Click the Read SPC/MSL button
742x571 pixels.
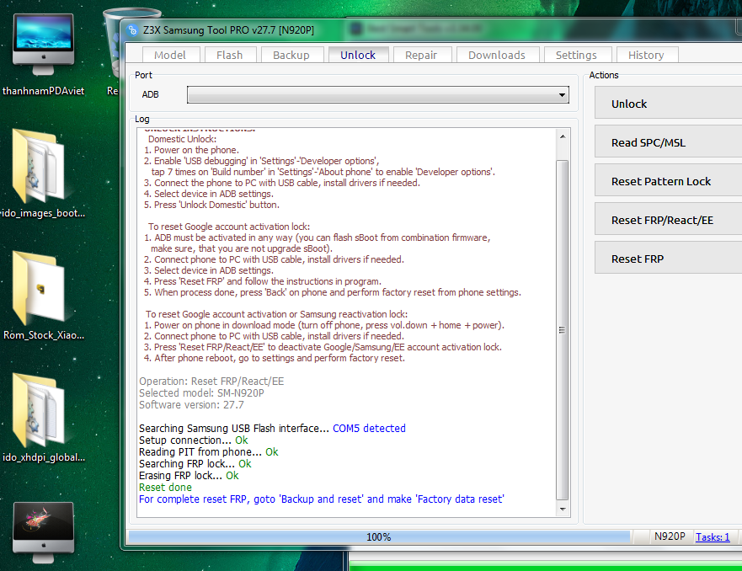coord(668,142)
